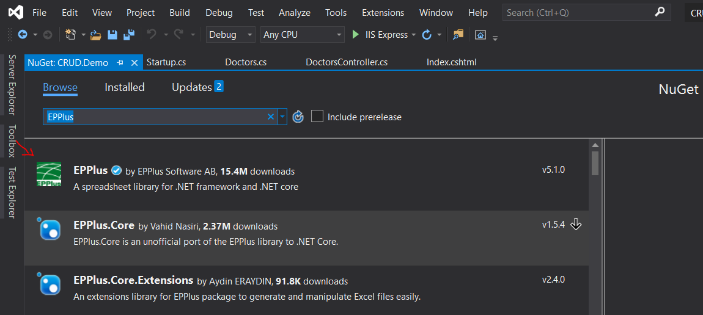Open the toolbar overflow options arrow

[495, 38]
